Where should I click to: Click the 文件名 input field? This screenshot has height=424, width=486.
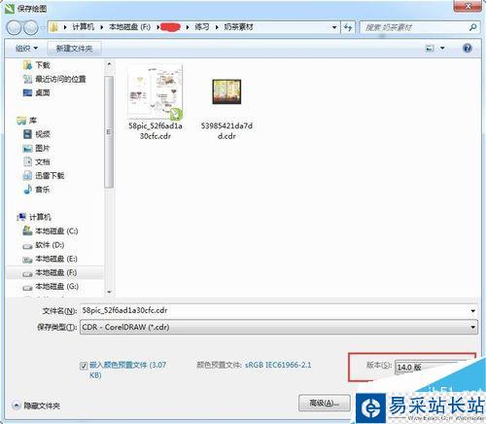tap(275, 310)
